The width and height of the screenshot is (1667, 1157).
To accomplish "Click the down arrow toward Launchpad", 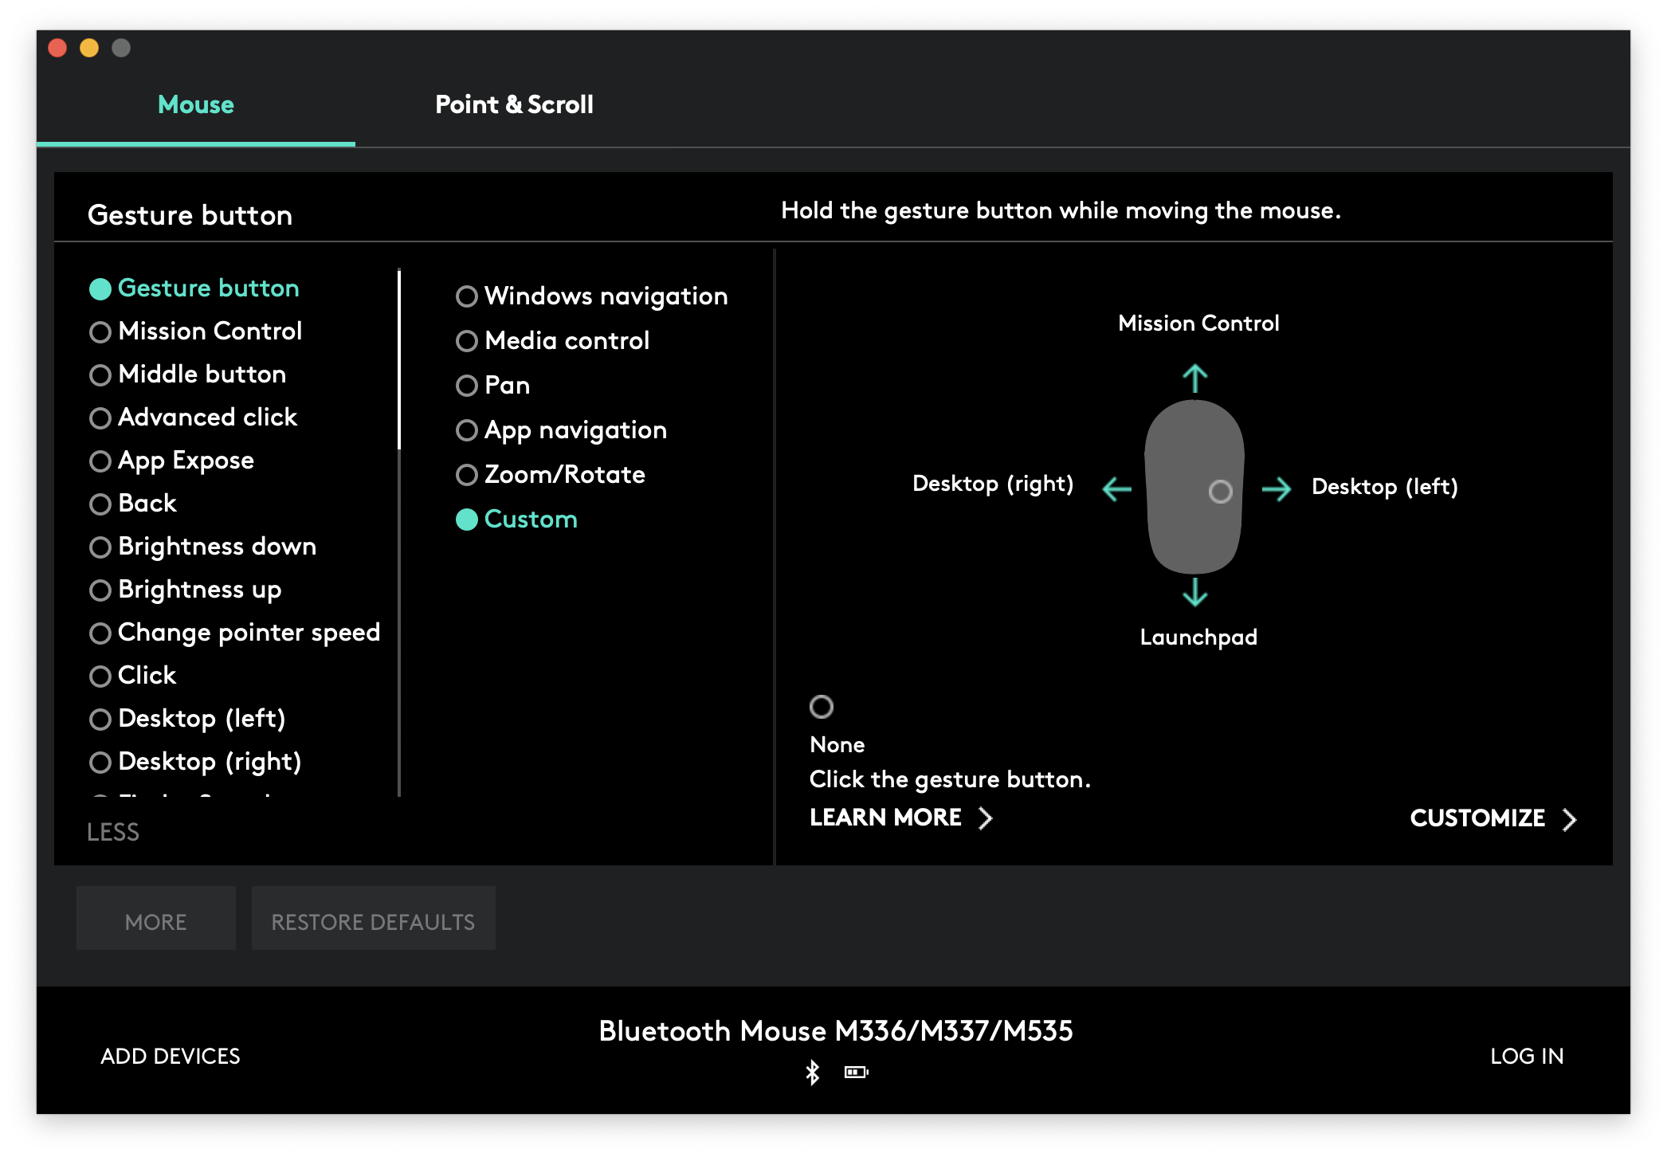I will coord(1194,592).
